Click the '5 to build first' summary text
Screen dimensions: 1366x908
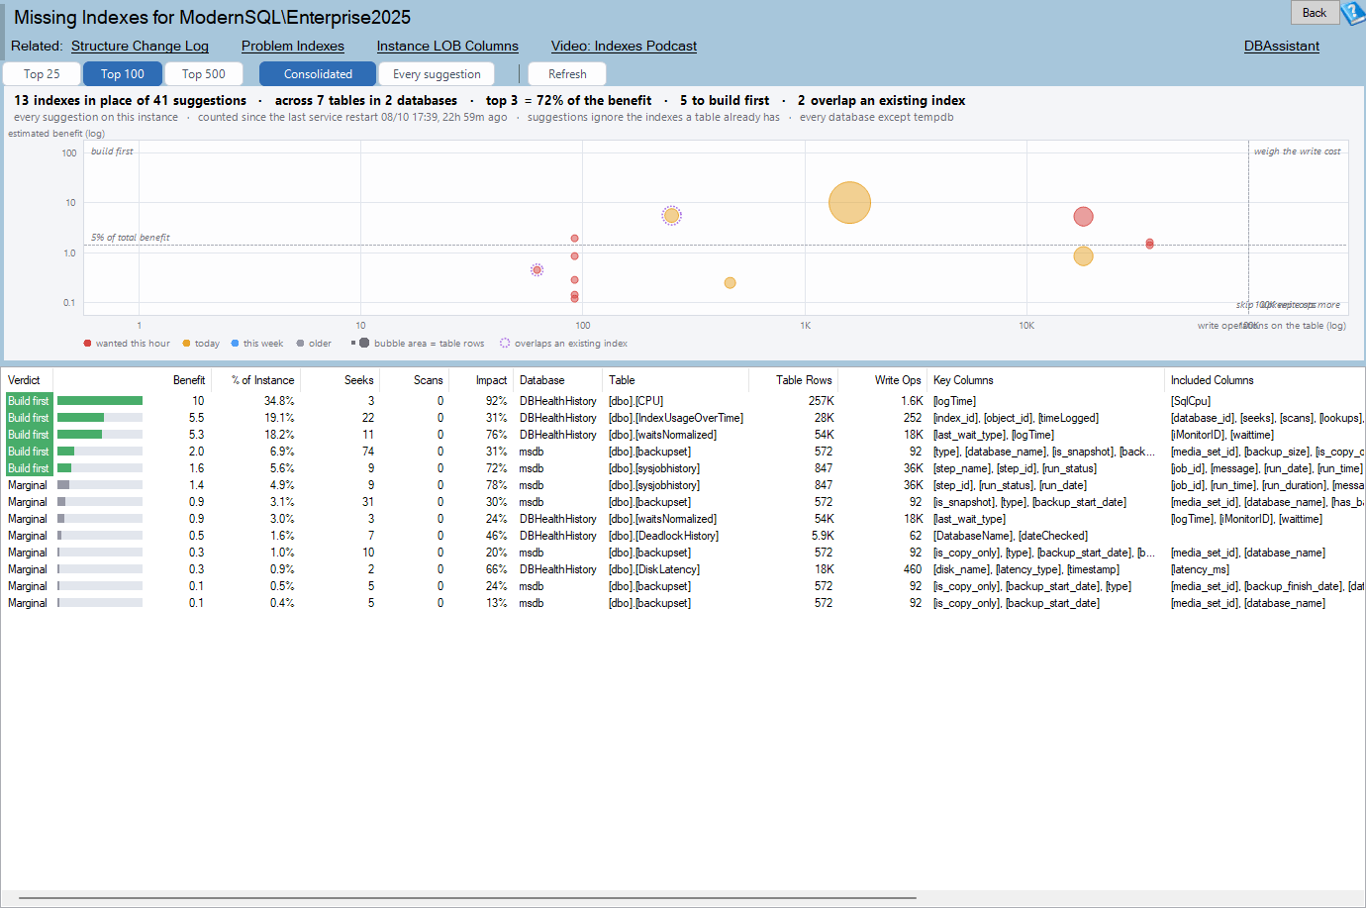[x=725, y=100]
